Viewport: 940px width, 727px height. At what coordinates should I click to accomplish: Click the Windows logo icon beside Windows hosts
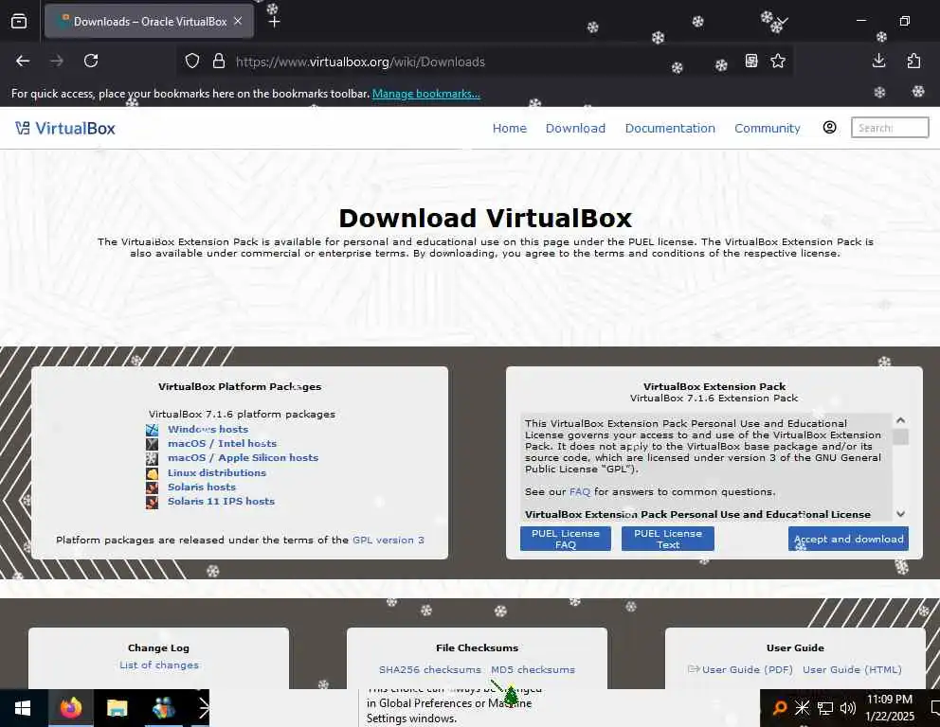pyautogui.click(x=153, y=430)
